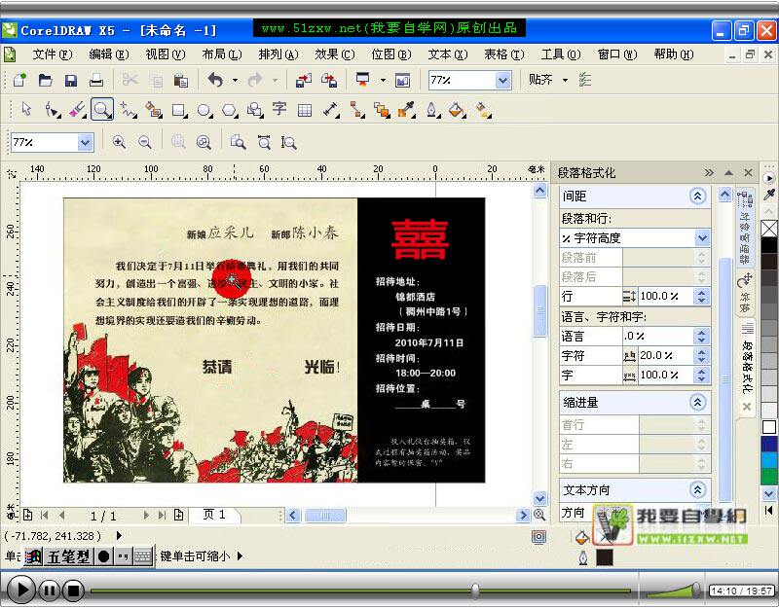
Task: Expand the docker chevron beside 段落格式化
Action: click(709, 173)
